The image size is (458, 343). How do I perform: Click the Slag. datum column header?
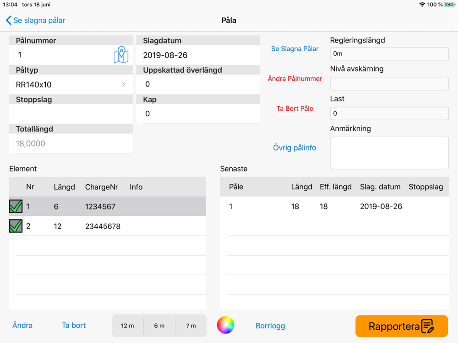pos(380,187)
